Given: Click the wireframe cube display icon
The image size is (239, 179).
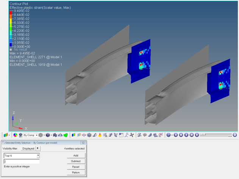Looking at the screenshot, I should tap(41, 135).
